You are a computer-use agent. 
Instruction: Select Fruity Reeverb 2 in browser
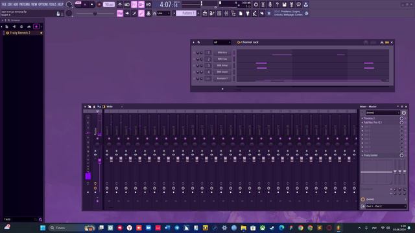coord(20,33)
